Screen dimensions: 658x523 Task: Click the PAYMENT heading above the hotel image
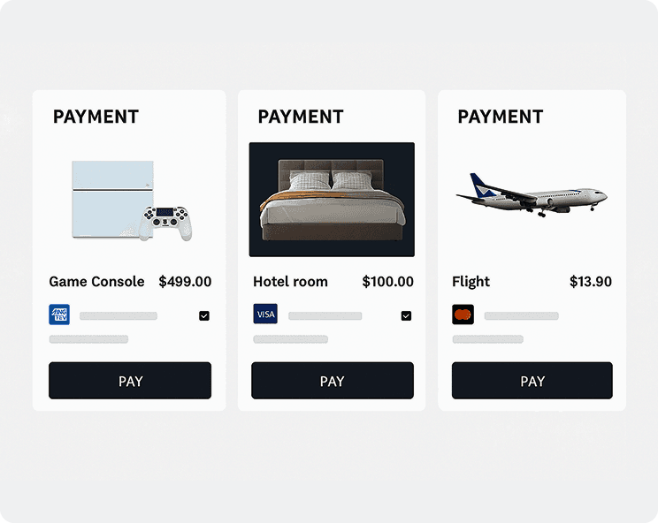(300, 117)
